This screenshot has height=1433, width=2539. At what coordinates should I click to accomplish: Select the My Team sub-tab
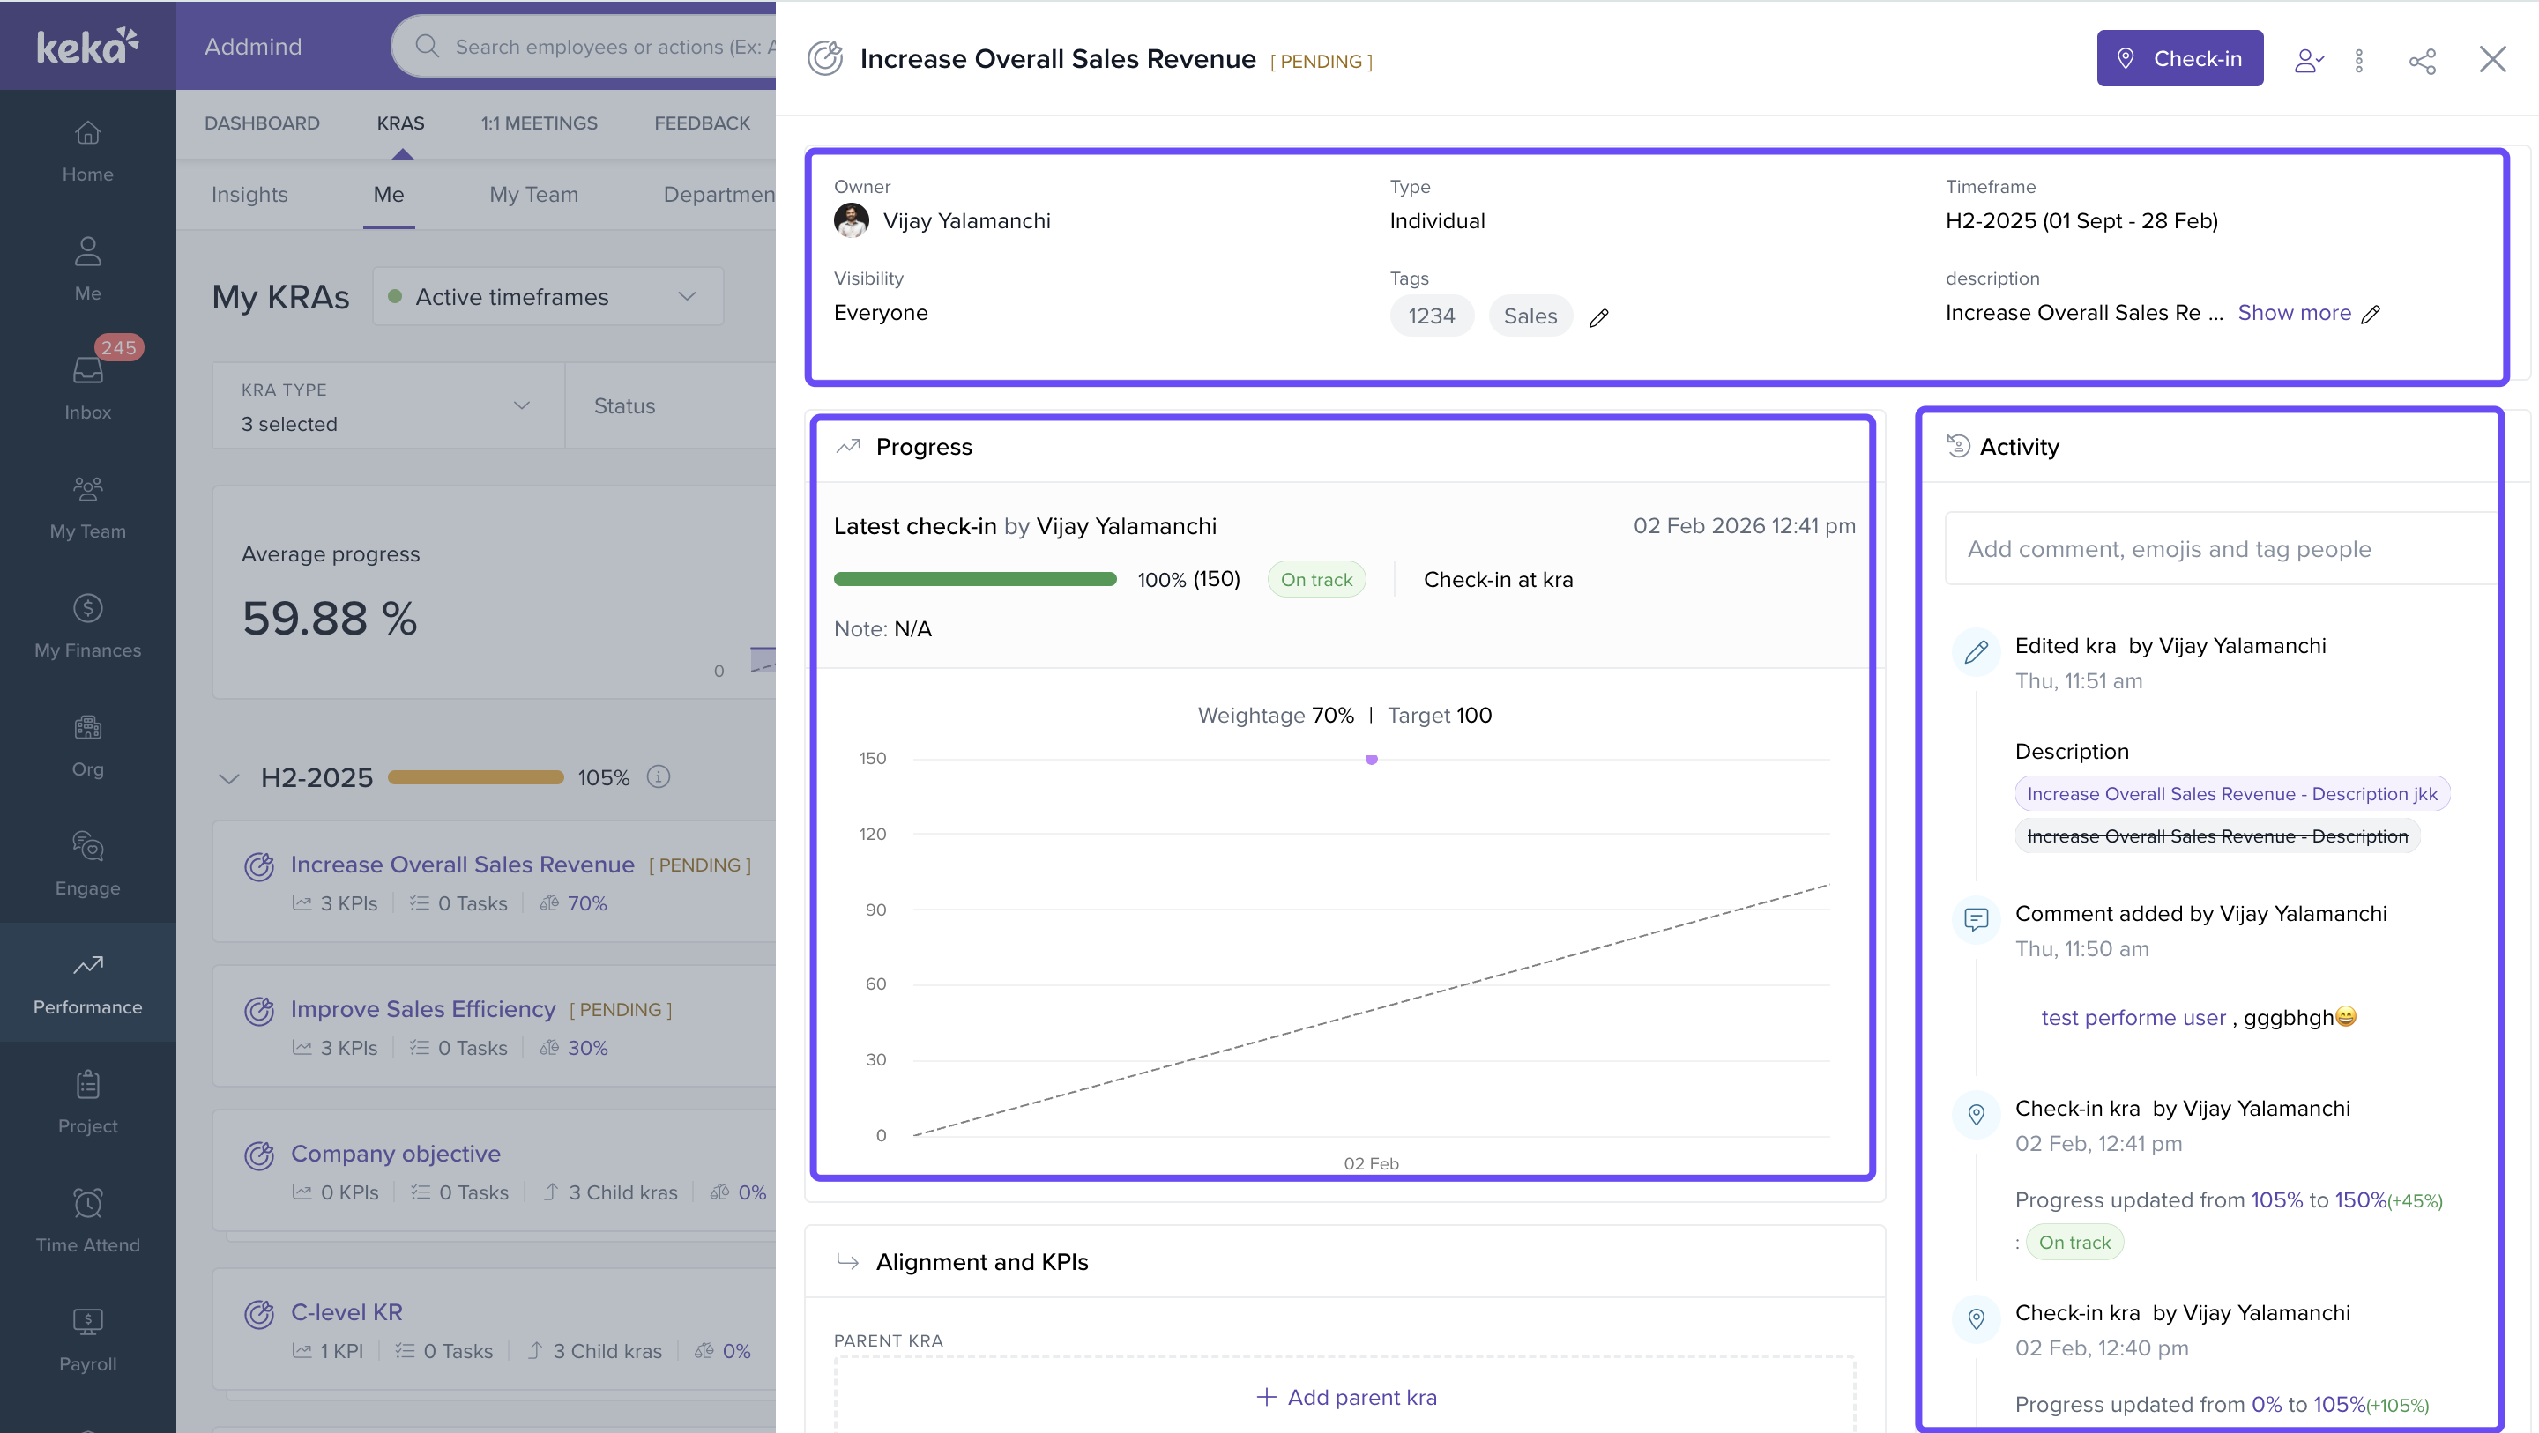pyautogui.click(x=533, y=194)
